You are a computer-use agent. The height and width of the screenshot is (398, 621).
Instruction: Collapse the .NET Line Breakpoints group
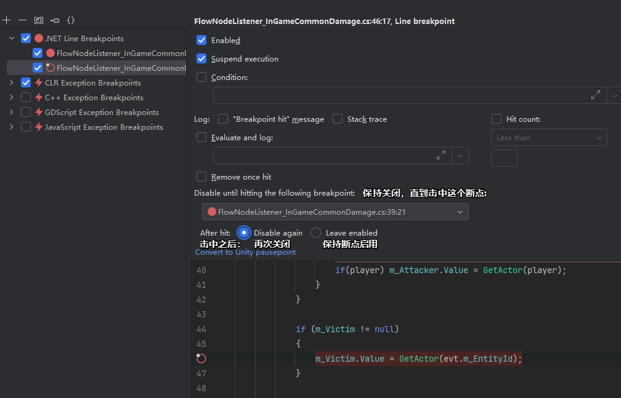tap(11, 39)
